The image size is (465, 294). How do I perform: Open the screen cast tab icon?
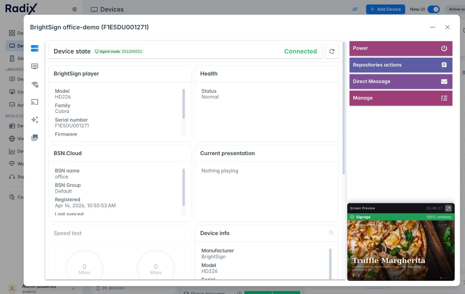click(x=35, y=102)
